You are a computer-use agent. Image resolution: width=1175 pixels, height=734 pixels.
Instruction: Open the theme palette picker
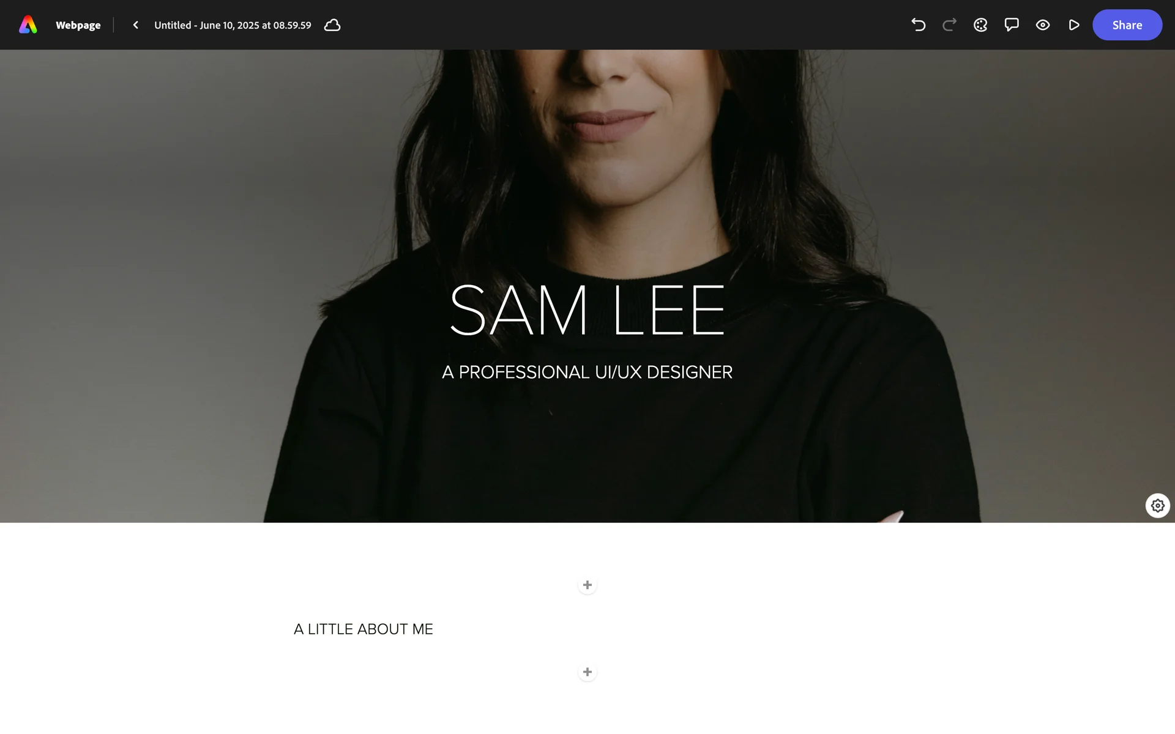(x=980, y=25)
